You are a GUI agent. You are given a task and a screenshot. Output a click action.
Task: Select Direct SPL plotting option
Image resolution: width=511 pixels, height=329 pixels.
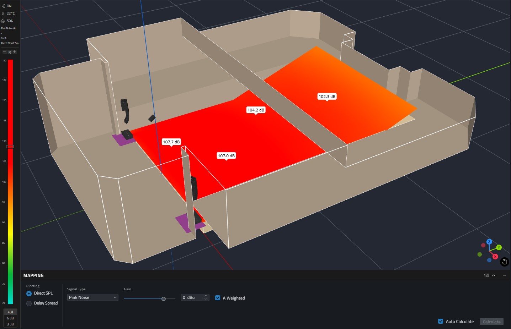pyautogui.click(x=29, y=294)
